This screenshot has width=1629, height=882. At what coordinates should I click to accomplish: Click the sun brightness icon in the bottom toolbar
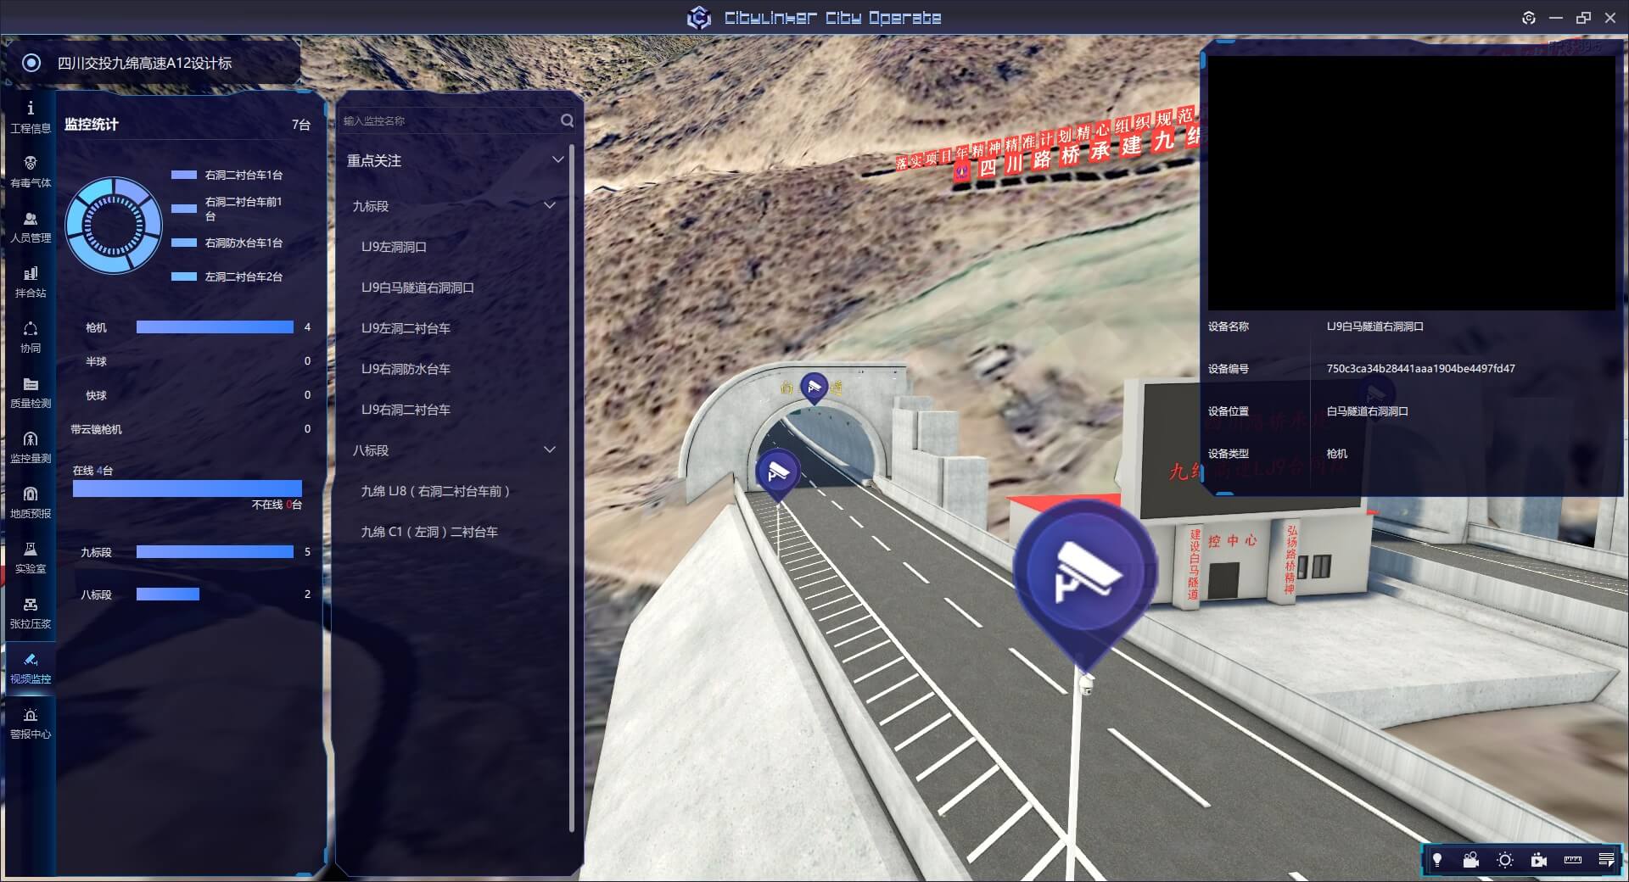[1505, 860]
